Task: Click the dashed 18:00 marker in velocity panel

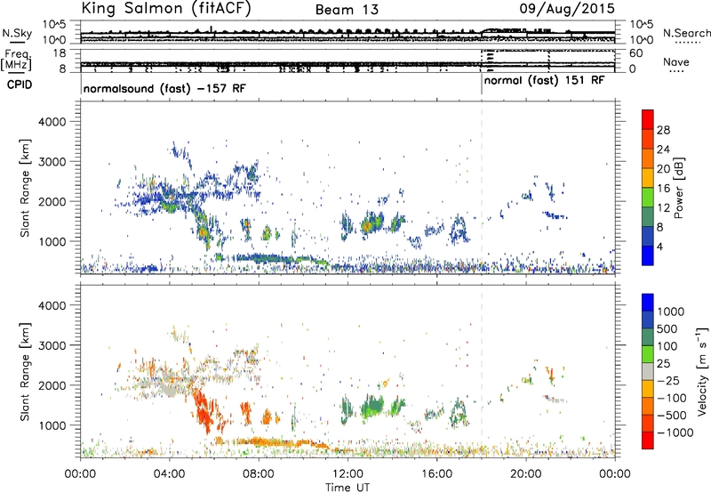Action: click(x=482, y=371)
